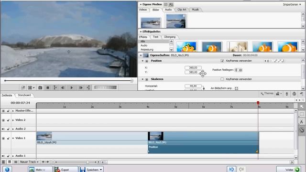Toggle Keyframes verwenden for Position
The image size is (306, 172).
(222, 61)
